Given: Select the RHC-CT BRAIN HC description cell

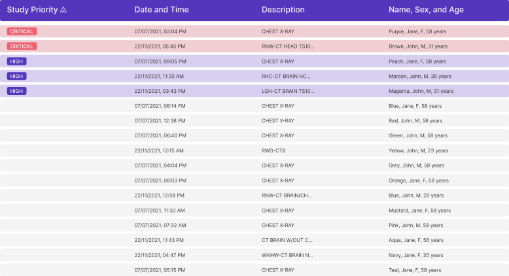Looking at the screenshot, I should point(286,77).
